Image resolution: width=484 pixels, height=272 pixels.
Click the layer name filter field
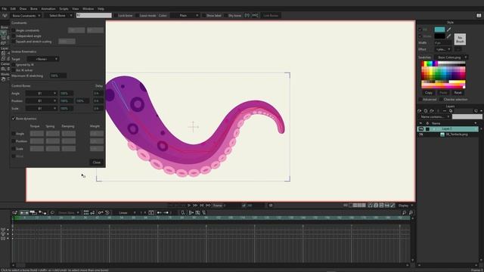point(467,116)
